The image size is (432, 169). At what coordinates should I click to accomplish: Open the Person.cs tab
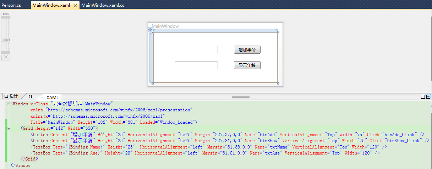pyautogui.click(x=12, y=5)
